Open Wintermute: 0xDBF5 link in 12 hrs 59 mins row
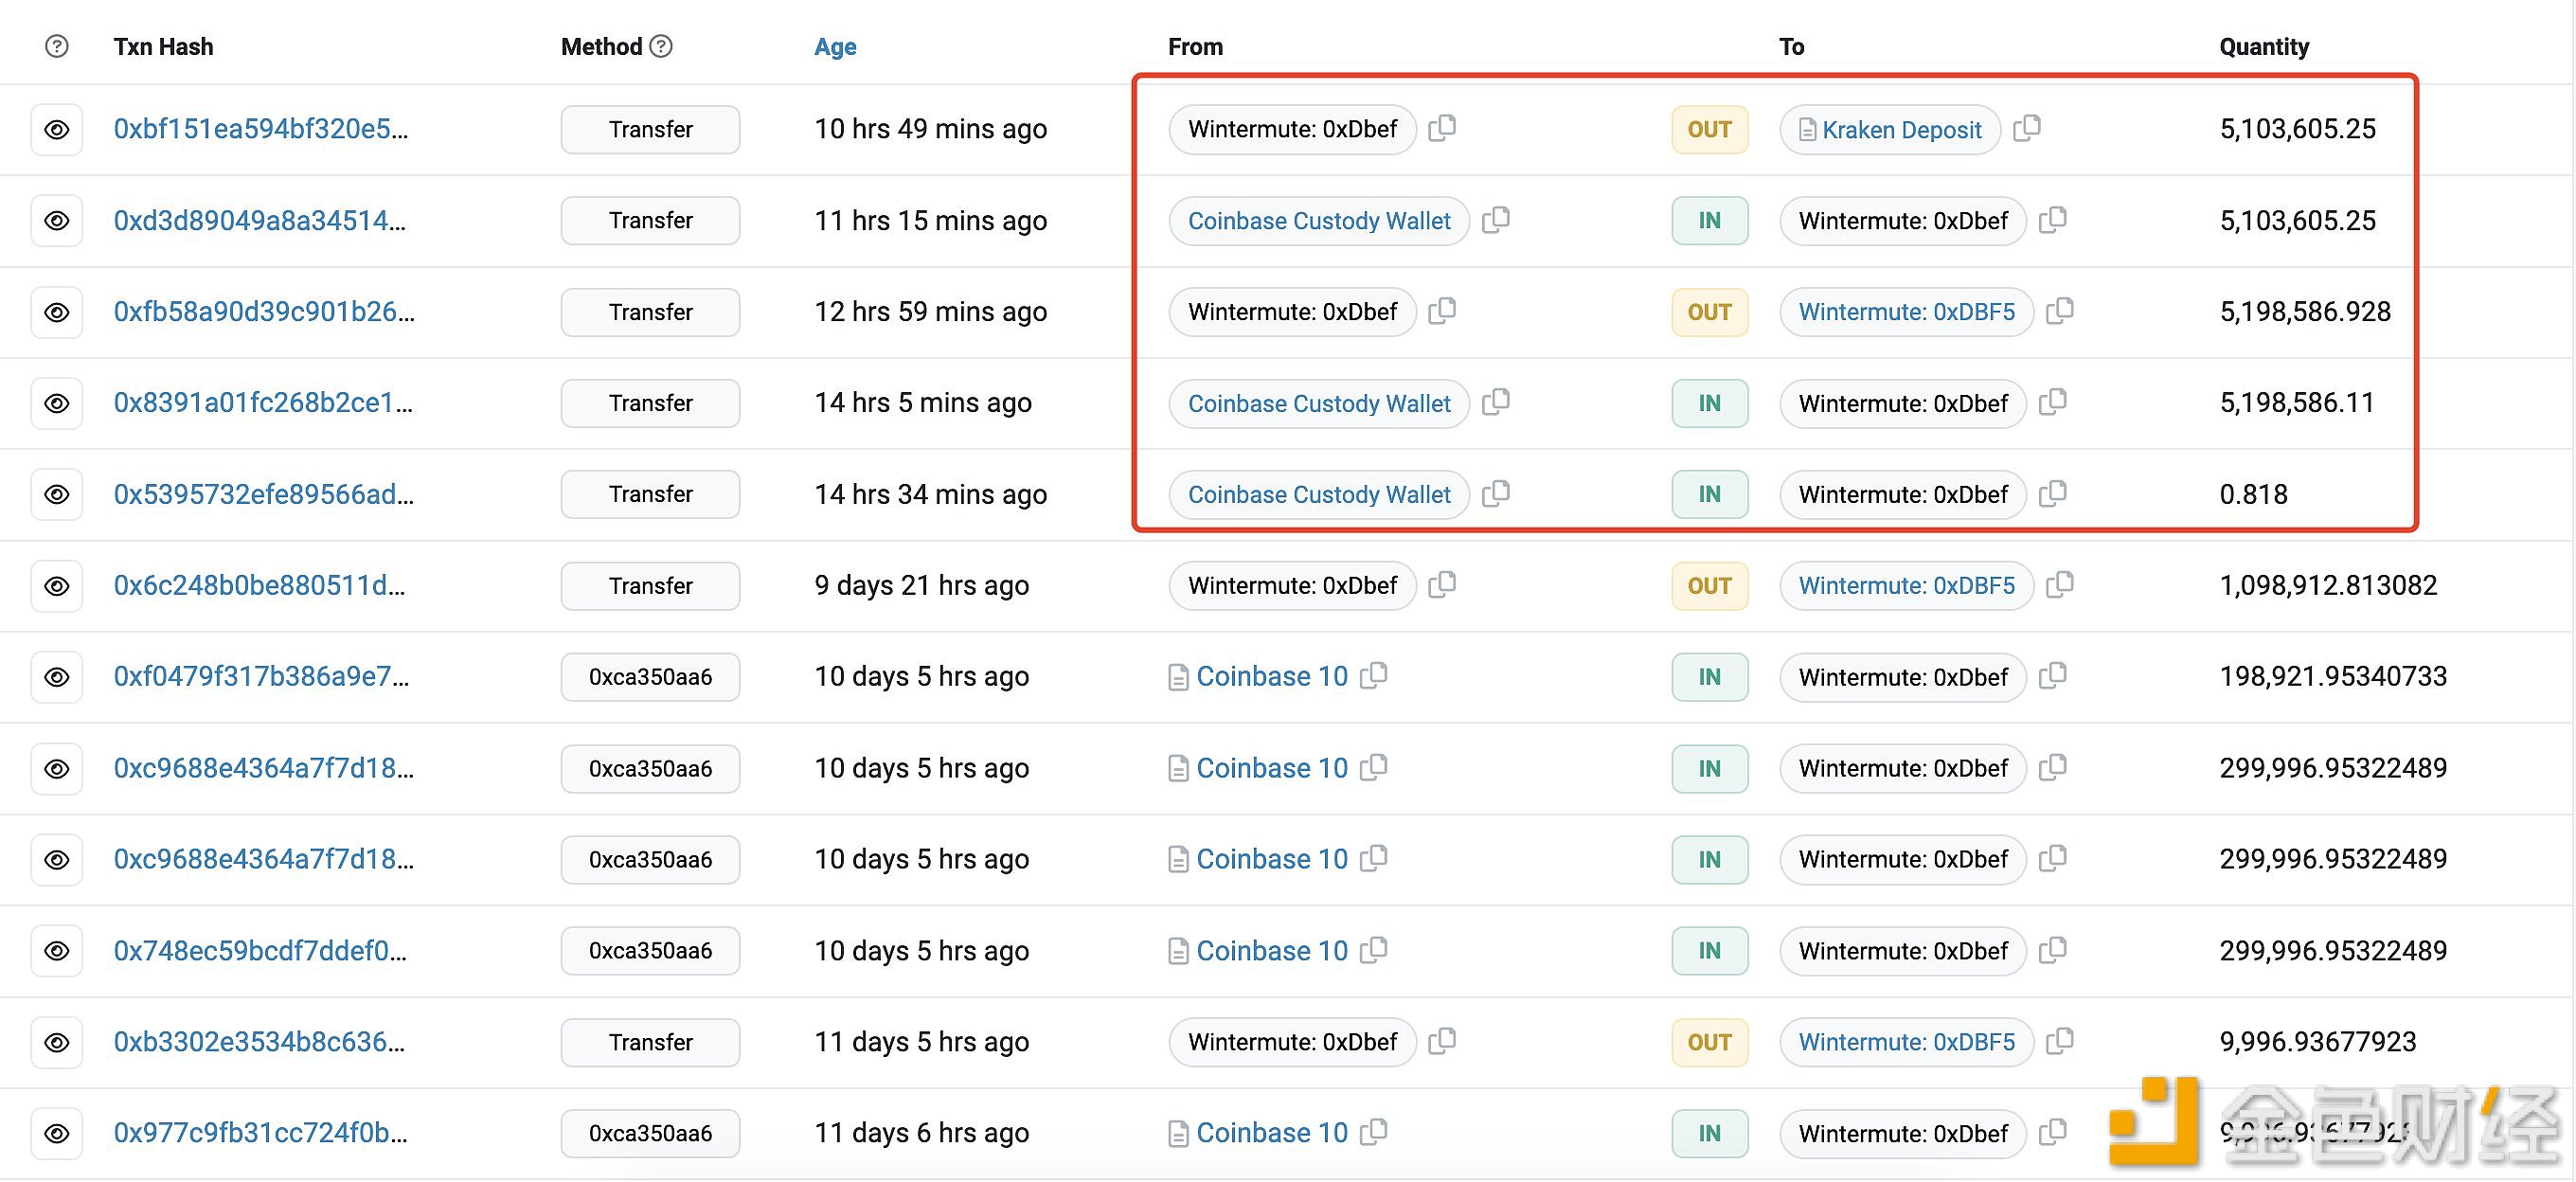Screen dimensions: 2576x1182 click(x=1907, y=312)
